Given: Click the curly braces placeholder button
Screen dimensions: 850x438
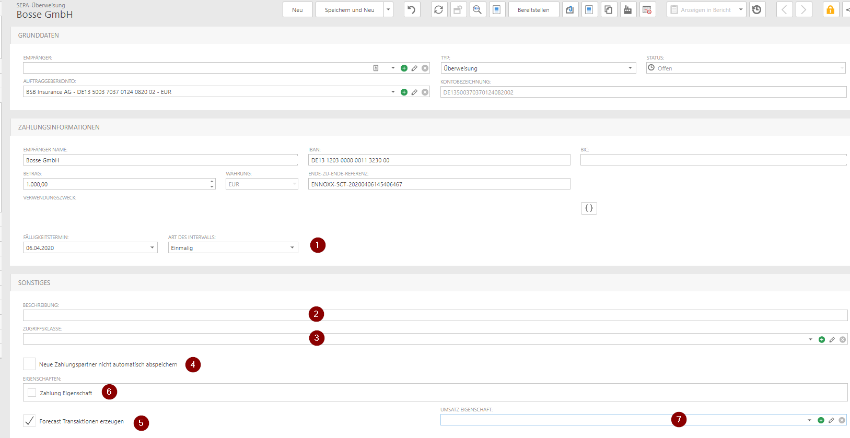Looking at the screenshot, I should 589,208.
